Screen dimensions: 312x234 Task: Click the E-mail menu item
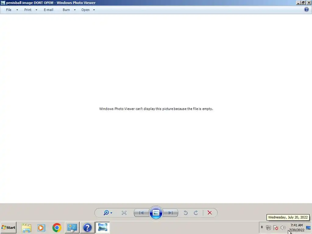click(48, 10)
